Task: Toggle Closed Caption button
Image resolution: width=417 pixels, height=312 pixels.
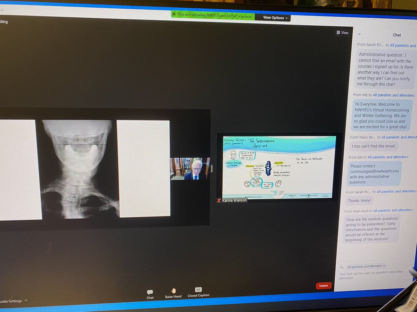Action: click(198, 292)
